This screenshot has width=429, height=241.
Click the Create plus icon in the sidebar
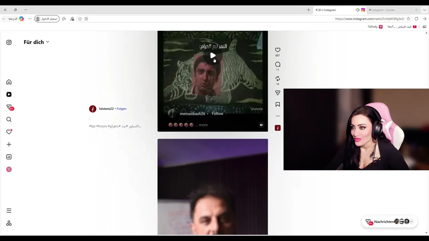click(x=9, y=144)
